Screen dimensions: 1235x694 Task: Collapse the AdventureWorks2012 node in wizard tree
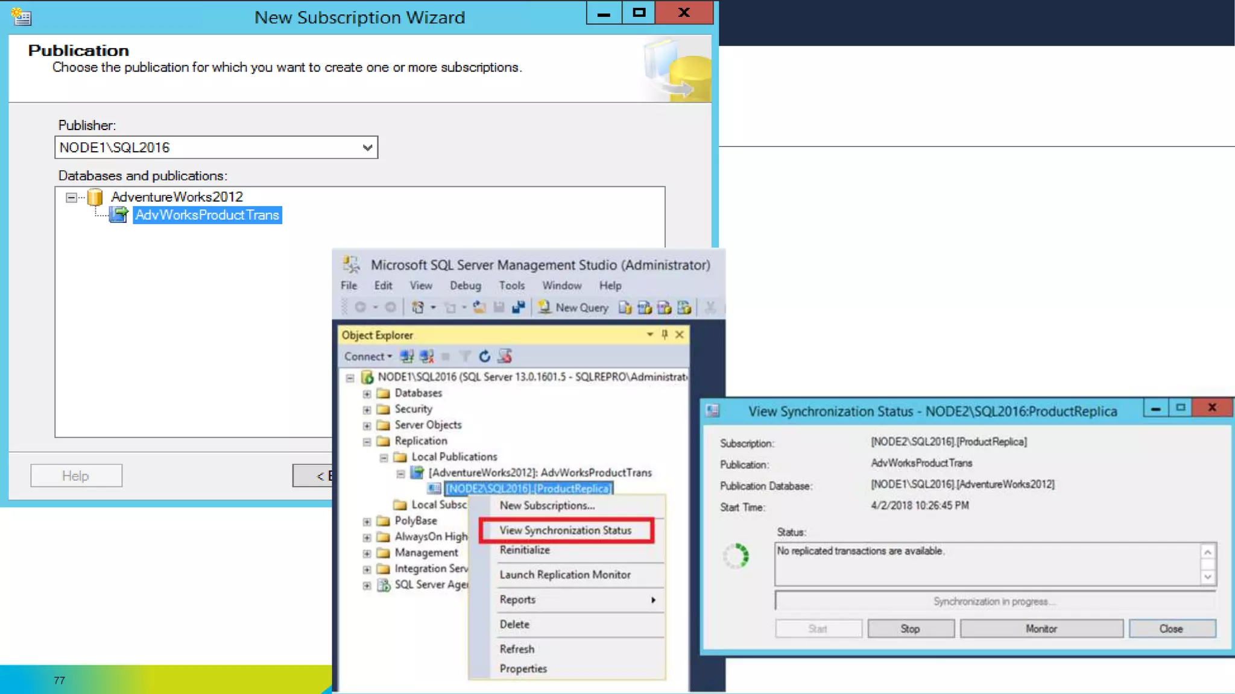71,197
